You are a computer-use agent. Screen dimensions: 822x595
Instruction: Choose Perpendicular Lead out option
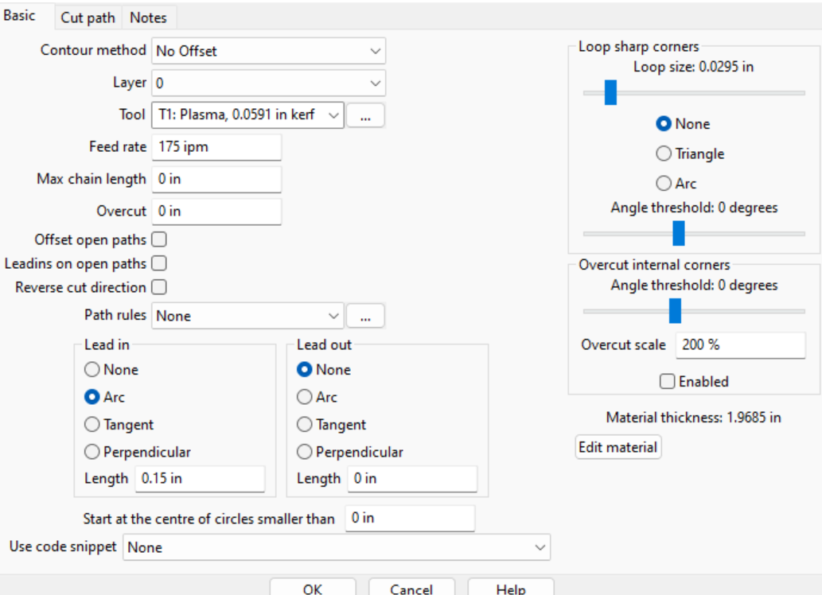click(x=305, y=452)
